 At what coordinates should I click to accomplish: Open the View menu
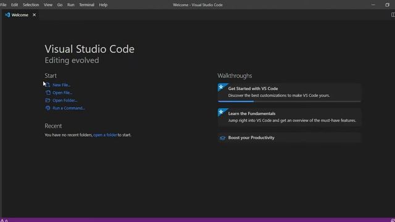coord(48,5)
